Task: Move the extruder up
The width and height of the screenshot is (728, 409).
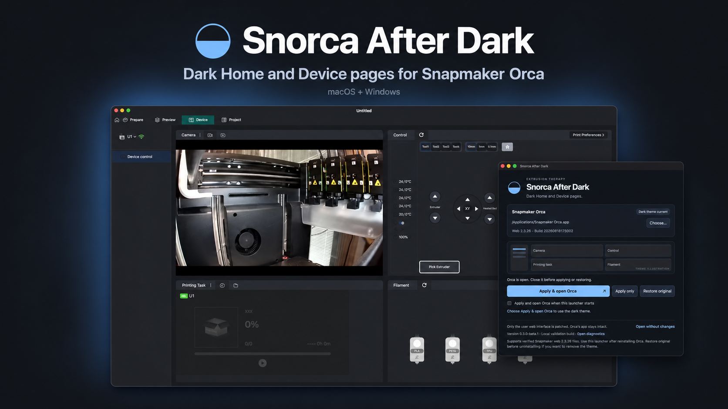Action: pyautogui.click(x=435, y=196)
